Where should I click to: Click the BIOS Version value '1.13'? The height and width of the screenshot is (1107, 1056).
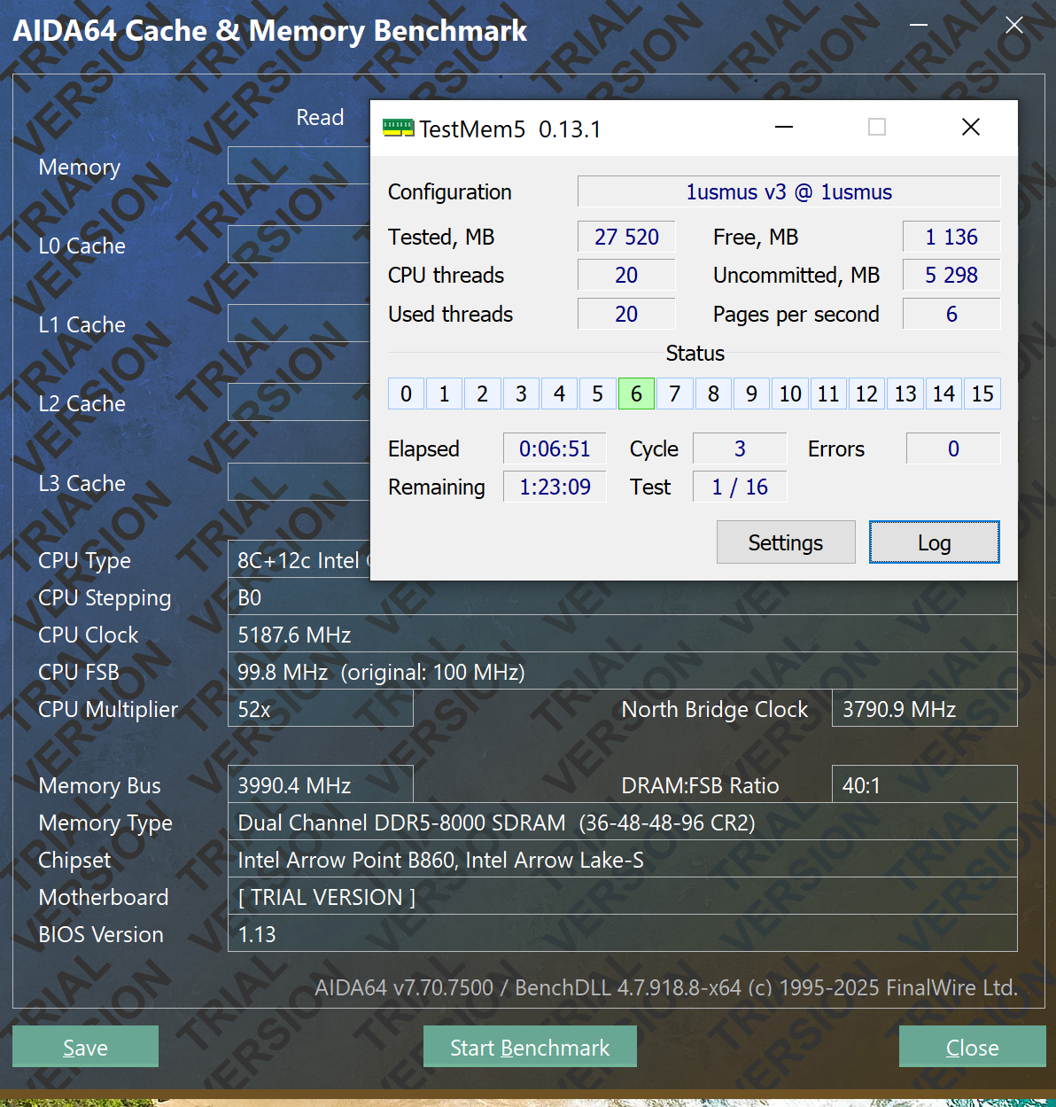622,934
